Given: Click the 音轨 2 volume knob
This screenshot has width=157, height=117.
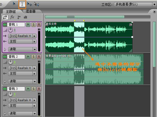Looking at the screenshot, I should tap(10, 62).
